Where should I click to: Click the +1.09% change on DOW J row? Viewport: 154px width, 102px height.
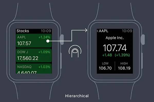44,52
